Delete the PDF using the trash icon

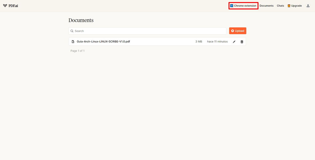click(x=242, y=42)
